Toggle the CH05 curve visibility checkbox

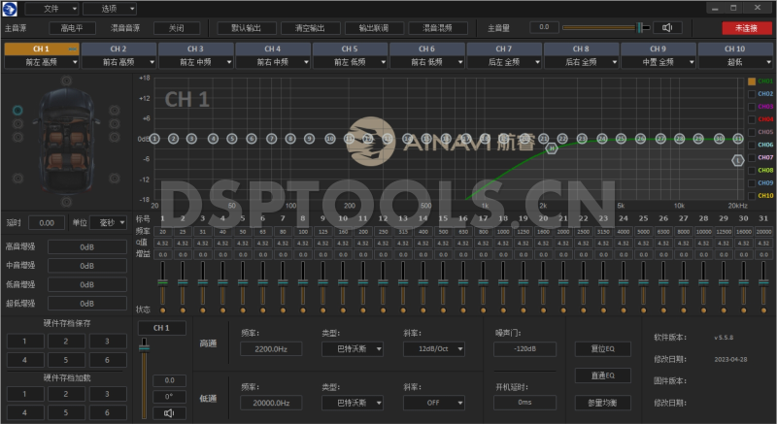[751, 132]
